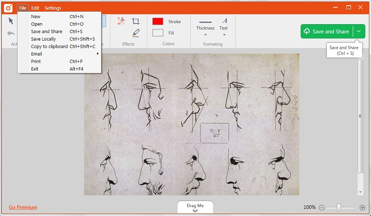
Task: Pick the white Fill color swatch
Action: [158, 33]
